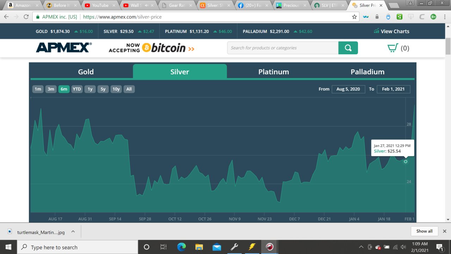Viewport: 451px width, 254px height.
Task: Open the From date field Aug 5, 2020
Action: point(348,89)
